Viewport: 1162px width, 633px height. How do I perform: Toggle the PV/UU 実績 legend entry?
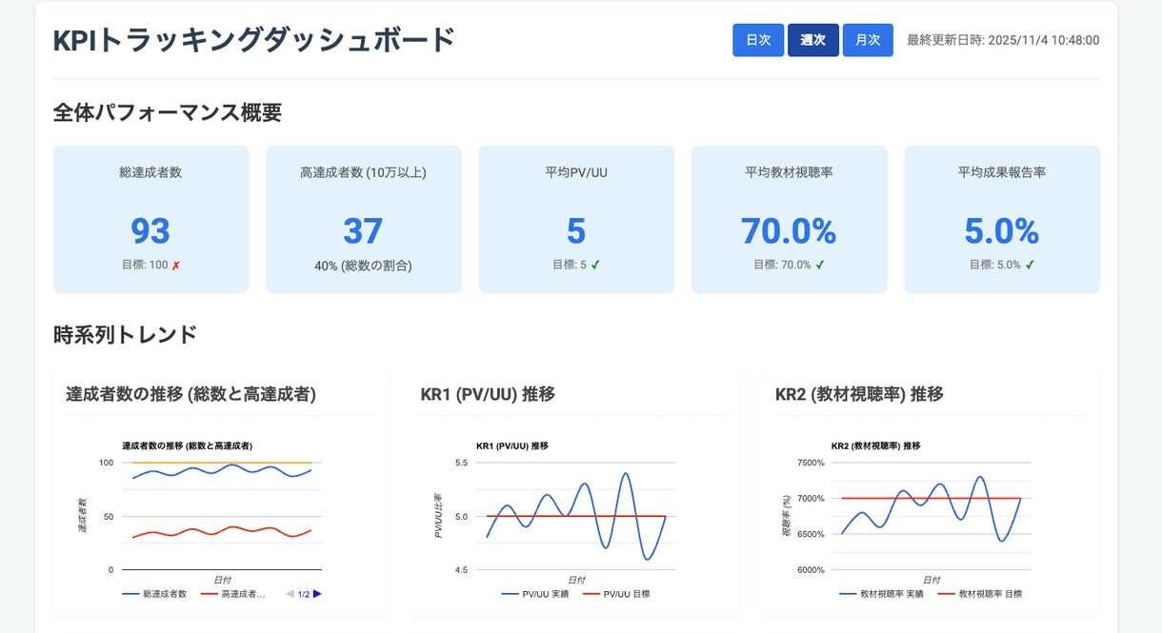click(534, 594)
